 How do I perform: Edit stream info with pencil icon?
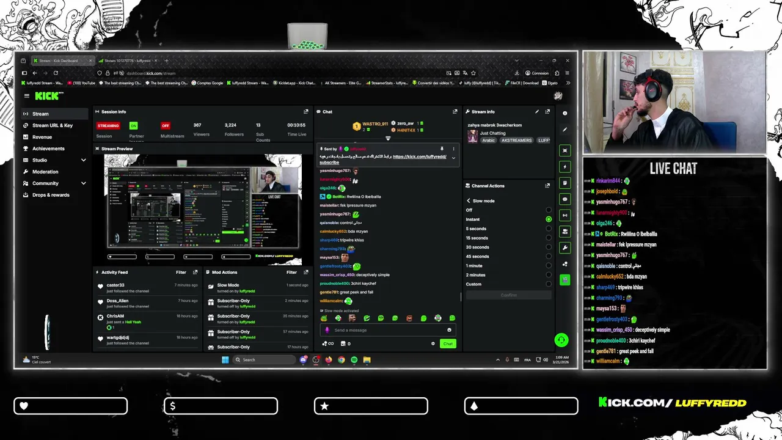(537, 112)
